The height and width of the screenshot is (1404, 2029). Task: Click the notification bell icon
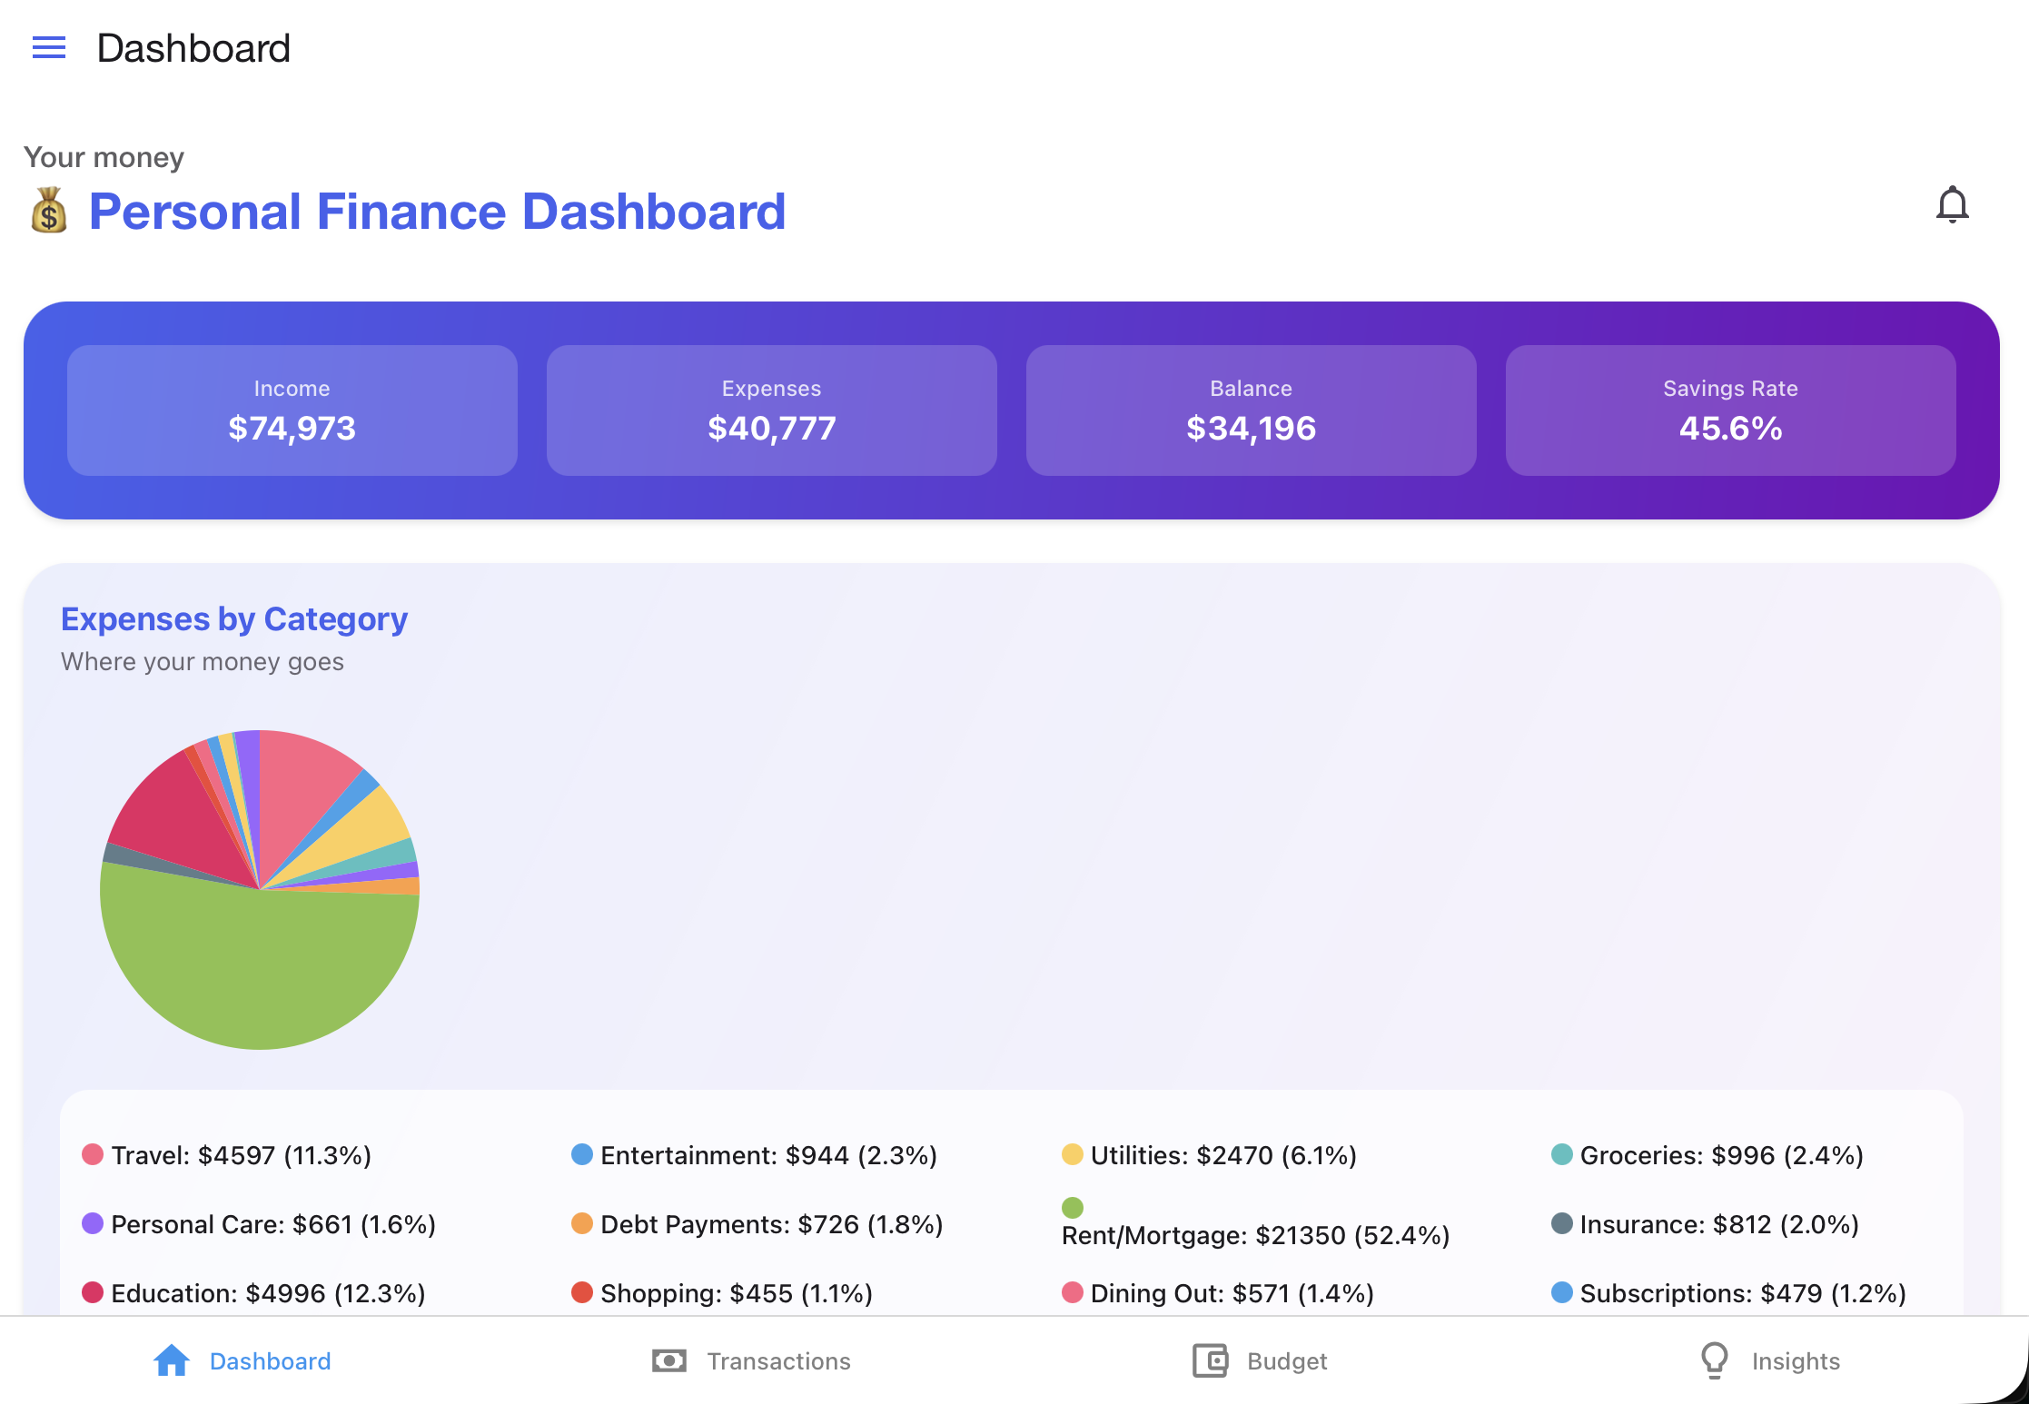coord(1952,205)
